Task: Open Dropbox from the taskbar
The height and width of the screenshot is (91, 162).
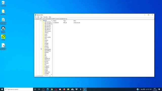Action: coord(76,89)
